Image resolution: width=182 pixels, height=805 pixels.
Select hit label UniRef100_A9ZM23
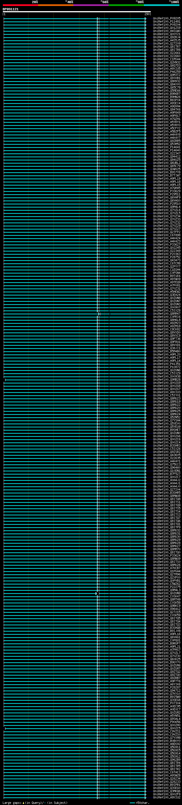click(167, 323)
